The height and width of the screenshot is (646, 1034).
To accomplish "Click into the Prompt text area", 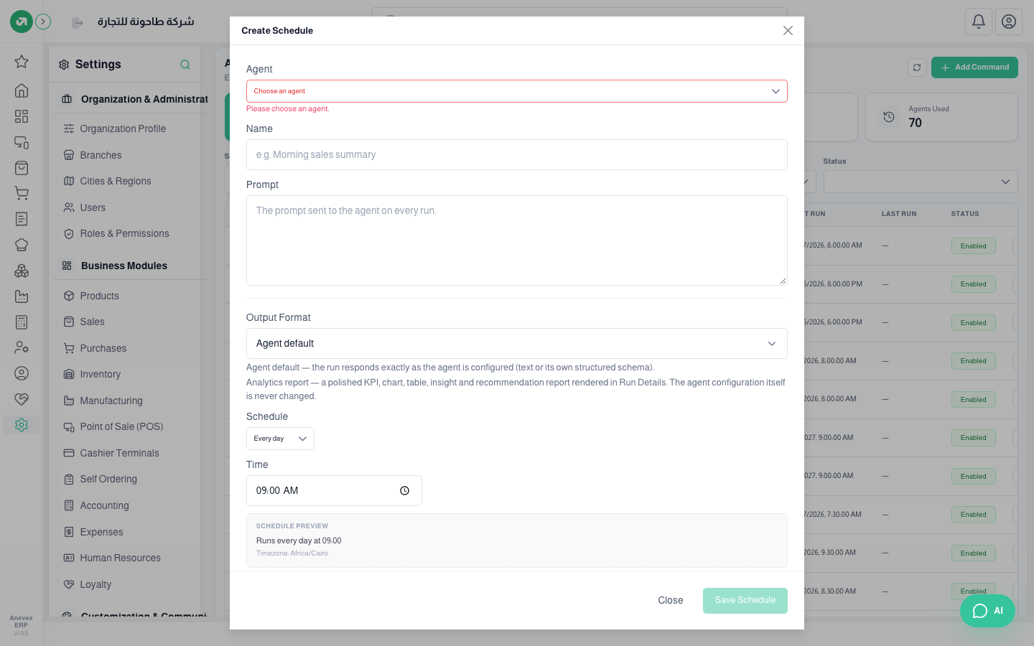I will click(x=517, y=240).
